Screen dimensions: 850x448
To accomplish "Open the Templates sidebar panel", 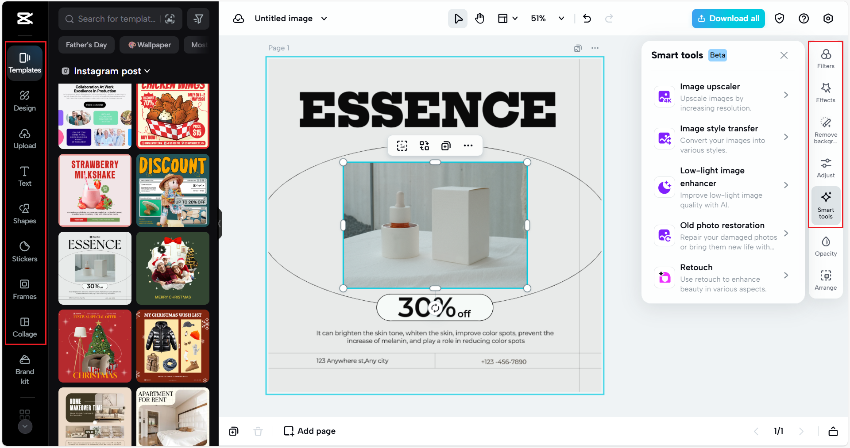I will (25, 63).
